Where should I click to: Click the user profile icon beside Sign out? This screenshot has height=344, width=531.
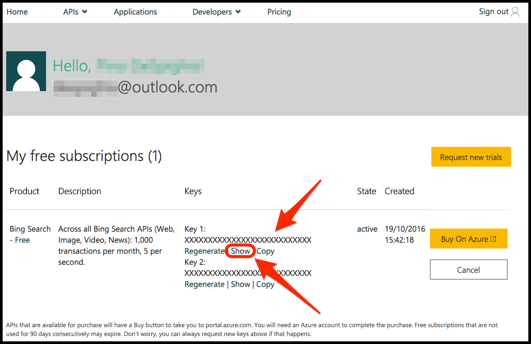(x=515, y=12)
